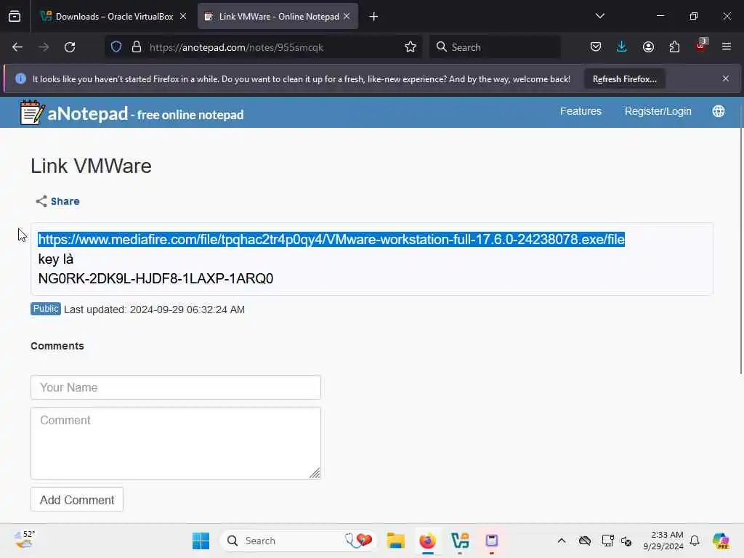The width and height of the screenshot is (744, 558).
Task: Click the comment box resize handle
Action: click(x=315, y=473)
